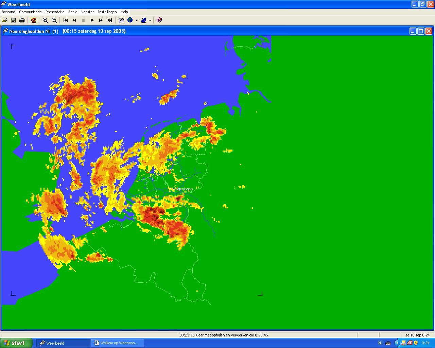Step forward one radar frame
The width and height of the screenshot is (435, 348).
point(101,20)
